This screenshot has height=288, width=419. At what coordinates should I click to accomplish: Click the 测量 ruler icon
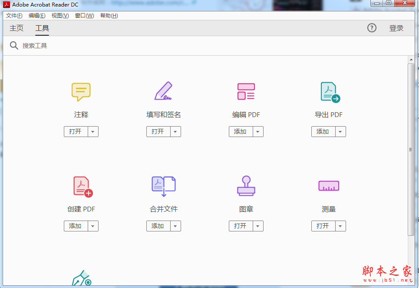pos(329,186)
